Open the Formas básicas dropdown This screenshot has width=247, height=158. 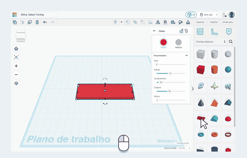pos(210,42)
